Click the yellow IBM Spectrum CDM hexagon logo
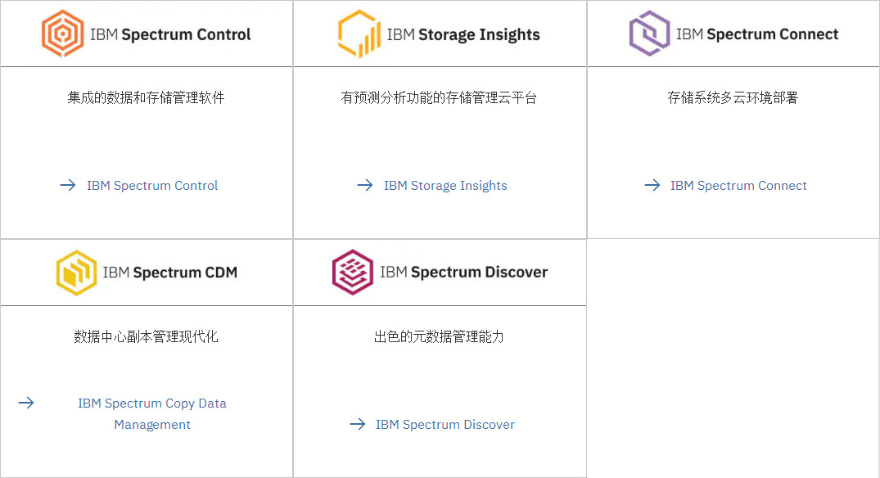This screenshot has width=880, height=478. [x=77, y=273]
